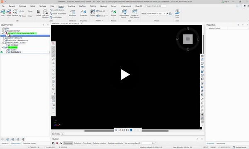
Task: Click Show All layers
Action: 101,16
